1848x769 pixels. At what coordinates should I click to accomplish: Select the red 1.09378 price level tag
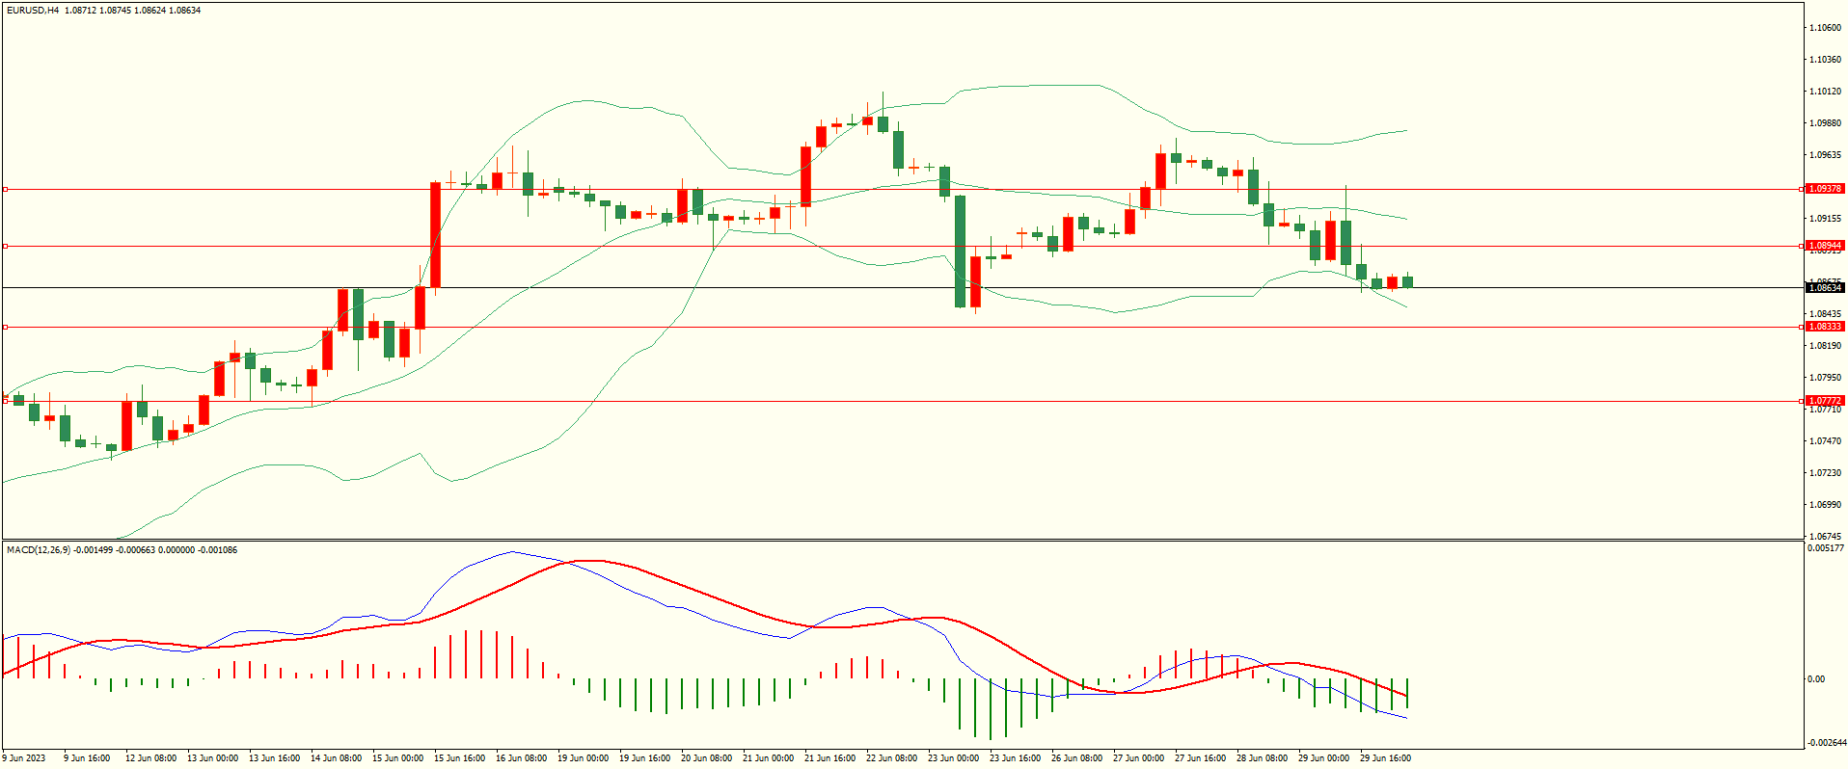pyautogui.click(x=1825, y=189)
